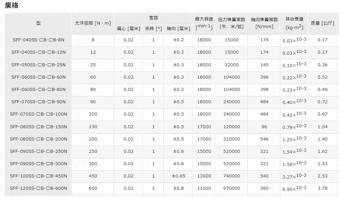Click axial value ±0.8 in 600N row
This screenshot has height=198, width=339.
[x=179, y=188]
